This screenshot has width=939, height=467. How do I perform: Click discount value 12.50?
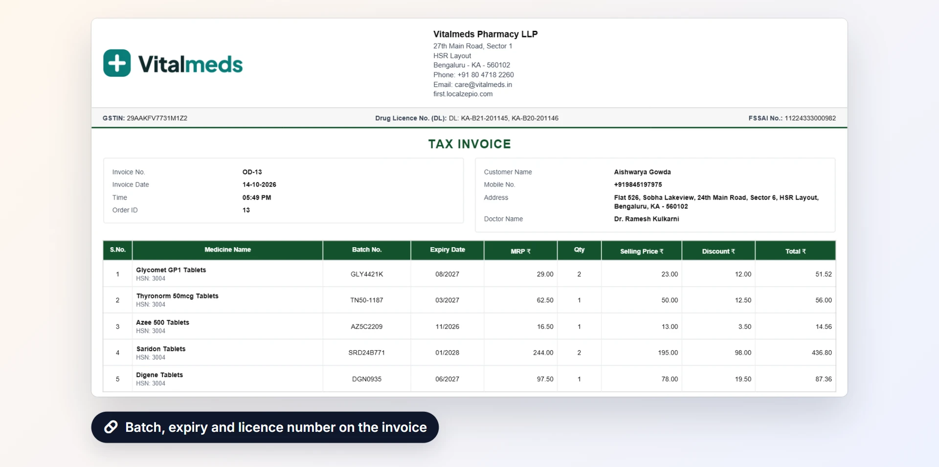coord(743,300)
